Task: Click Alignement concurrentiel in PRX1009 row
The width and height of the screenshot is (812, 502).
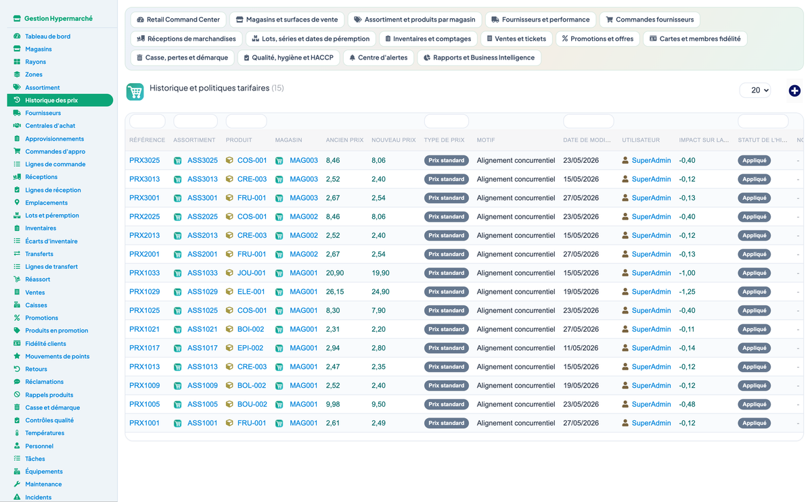Action: click(516, 386)
